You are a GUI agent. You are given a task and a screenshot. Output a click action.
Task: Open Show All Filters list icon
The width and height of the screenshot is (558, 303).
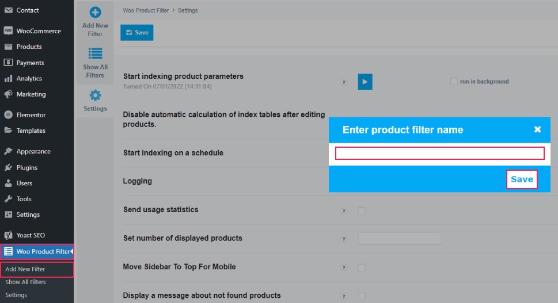pyautogui.click(x=95, y=53)
